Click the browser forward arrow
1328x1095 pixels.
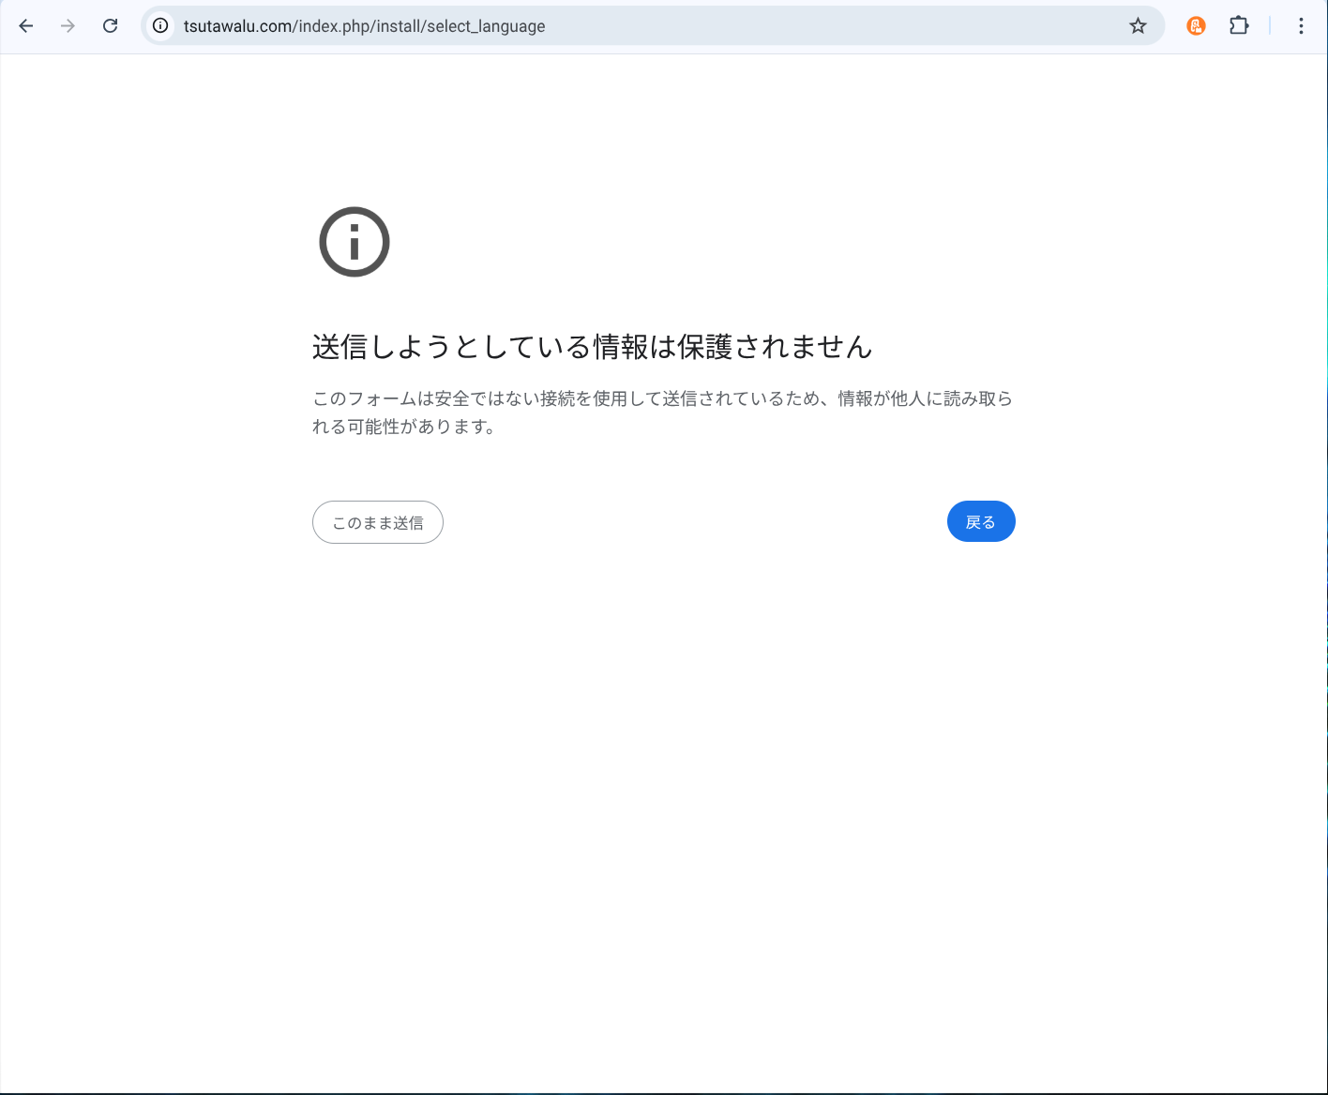68,26
